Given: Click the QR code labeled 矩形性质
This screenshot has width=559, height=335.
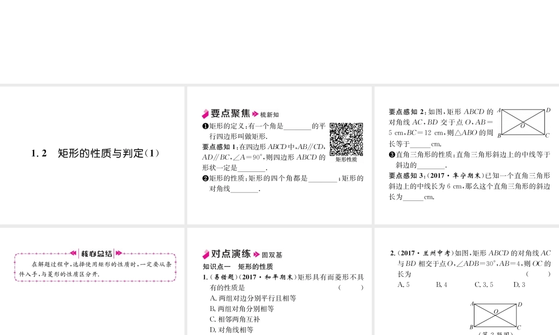Looking at the screenshot, I should tap(346, 139).
